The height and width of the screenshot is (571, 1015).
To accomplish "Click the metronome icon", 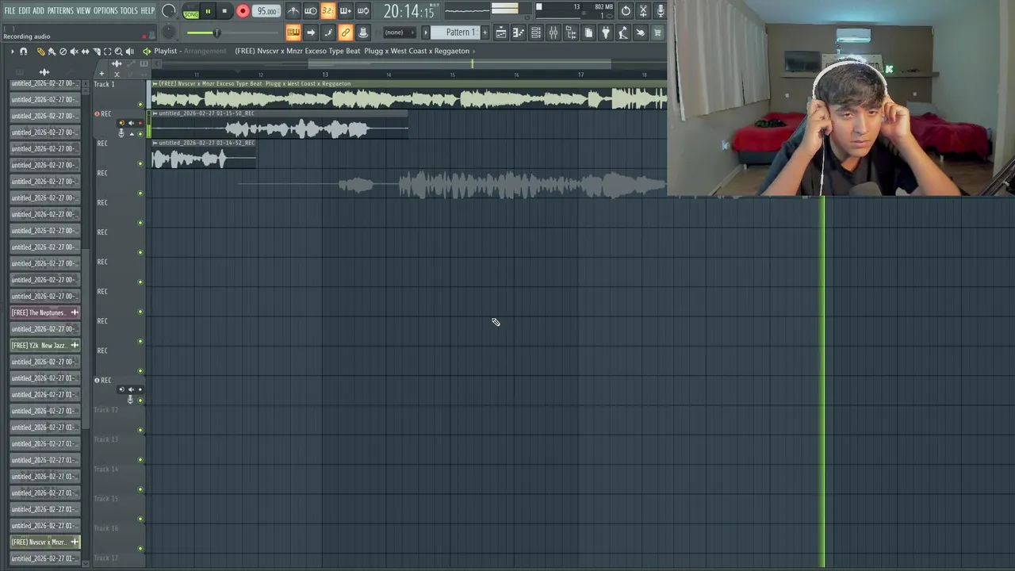I will (293, 11).
